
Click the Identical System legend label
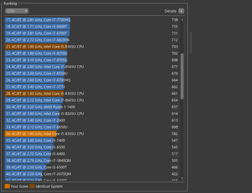pyautogui.click(x=49, y=186)
